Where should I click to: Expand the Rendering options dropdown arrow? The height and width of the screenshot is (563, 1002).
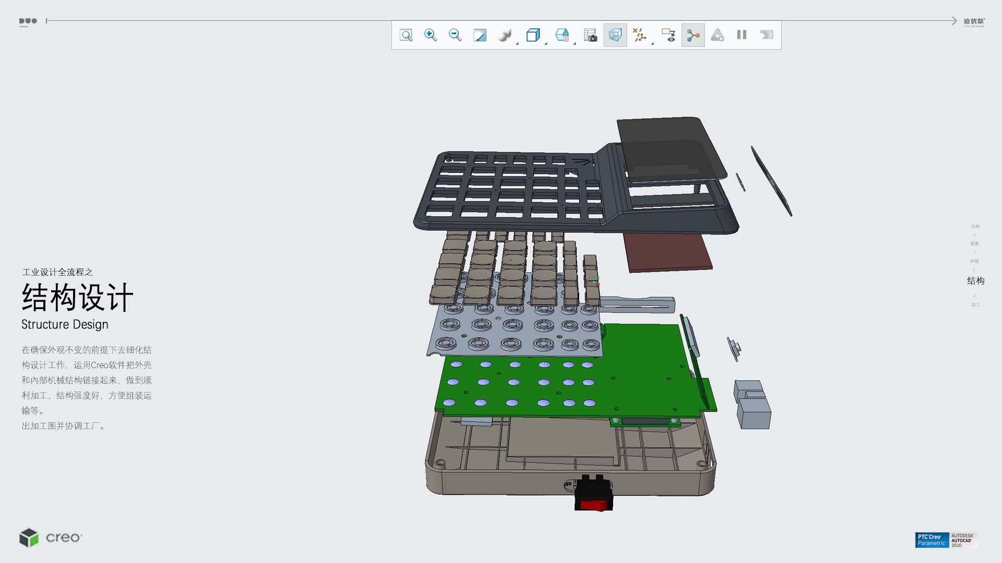[517, 43]
